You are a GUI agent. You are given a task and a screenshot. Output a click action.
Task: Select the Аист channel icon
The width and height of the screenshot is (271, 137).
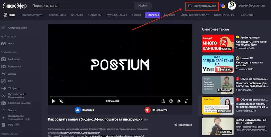(x=3, y=44)
